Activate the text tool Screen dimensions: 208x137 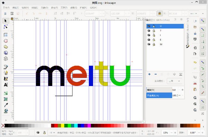pos(6,85)
